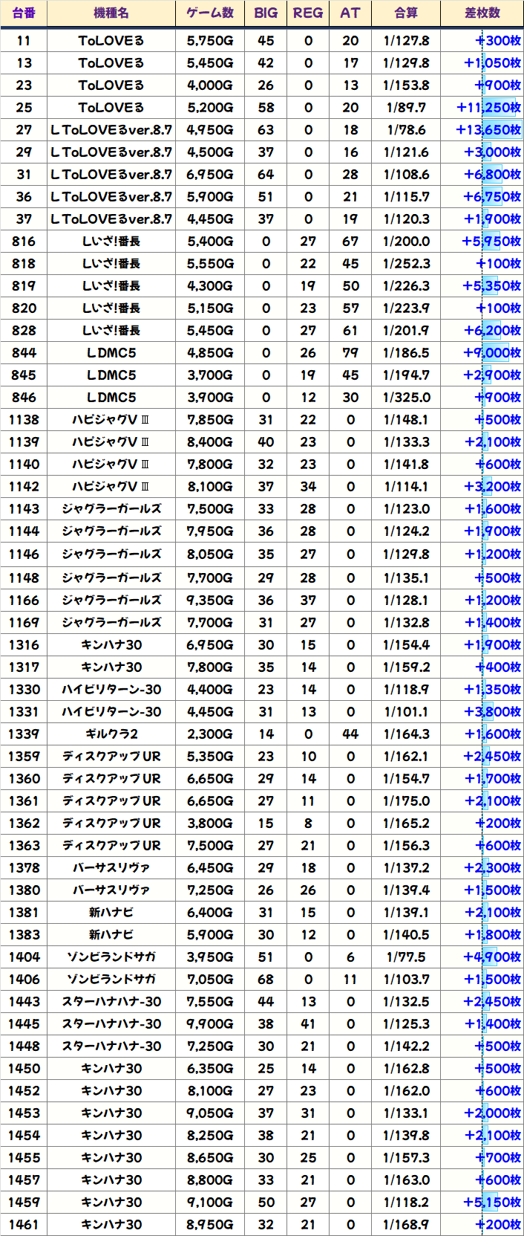Viewport: 524px width, 1236px height.
Task: Click the 機種名 column header
Action: [111, 13]
